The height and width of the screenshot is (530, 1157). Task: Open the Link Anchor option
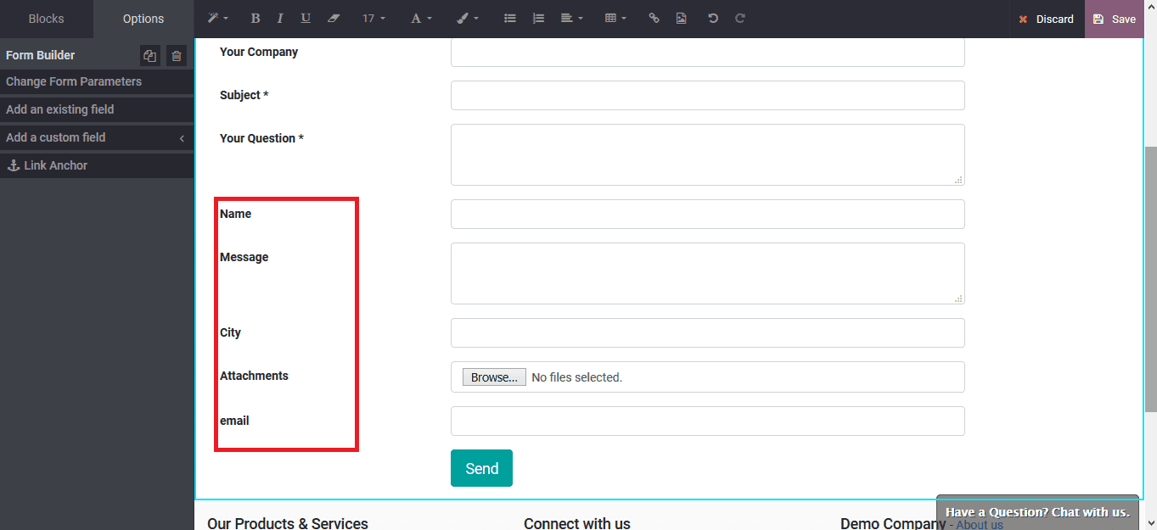point(97,166)
